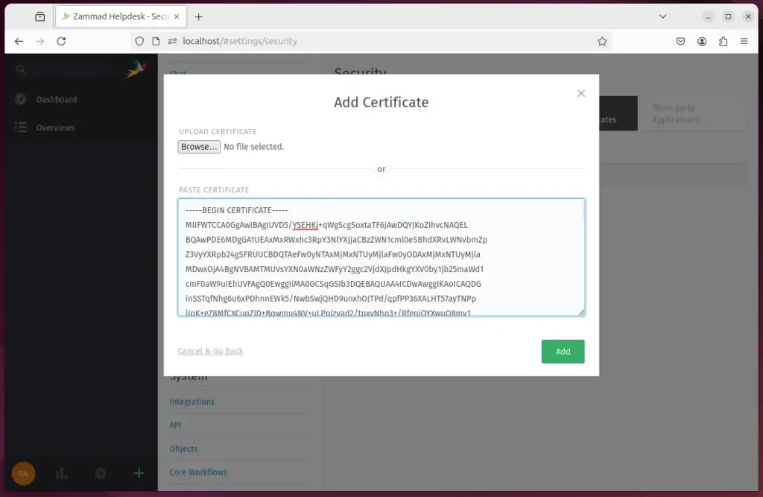Open Overviews in the sidebar

(x=55, y=127)
